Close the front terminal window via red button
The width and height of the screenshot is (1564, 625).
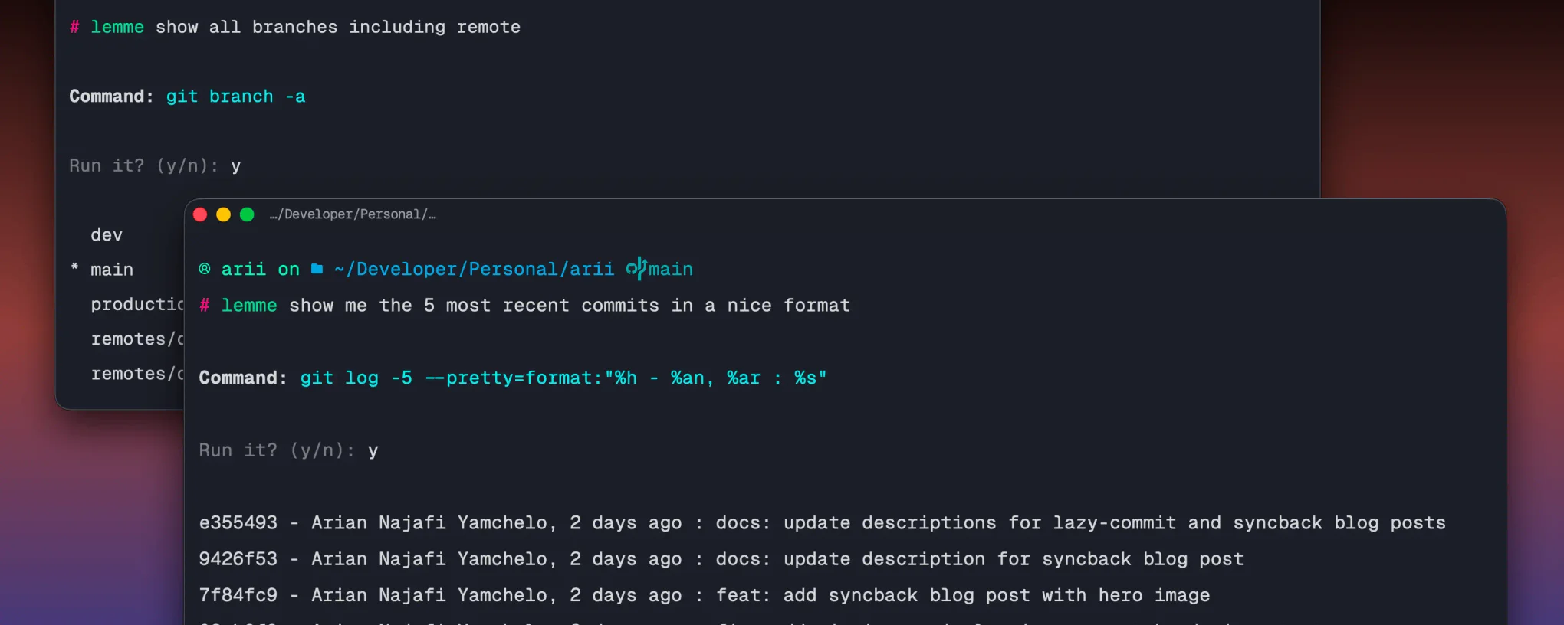coord(200,214)
